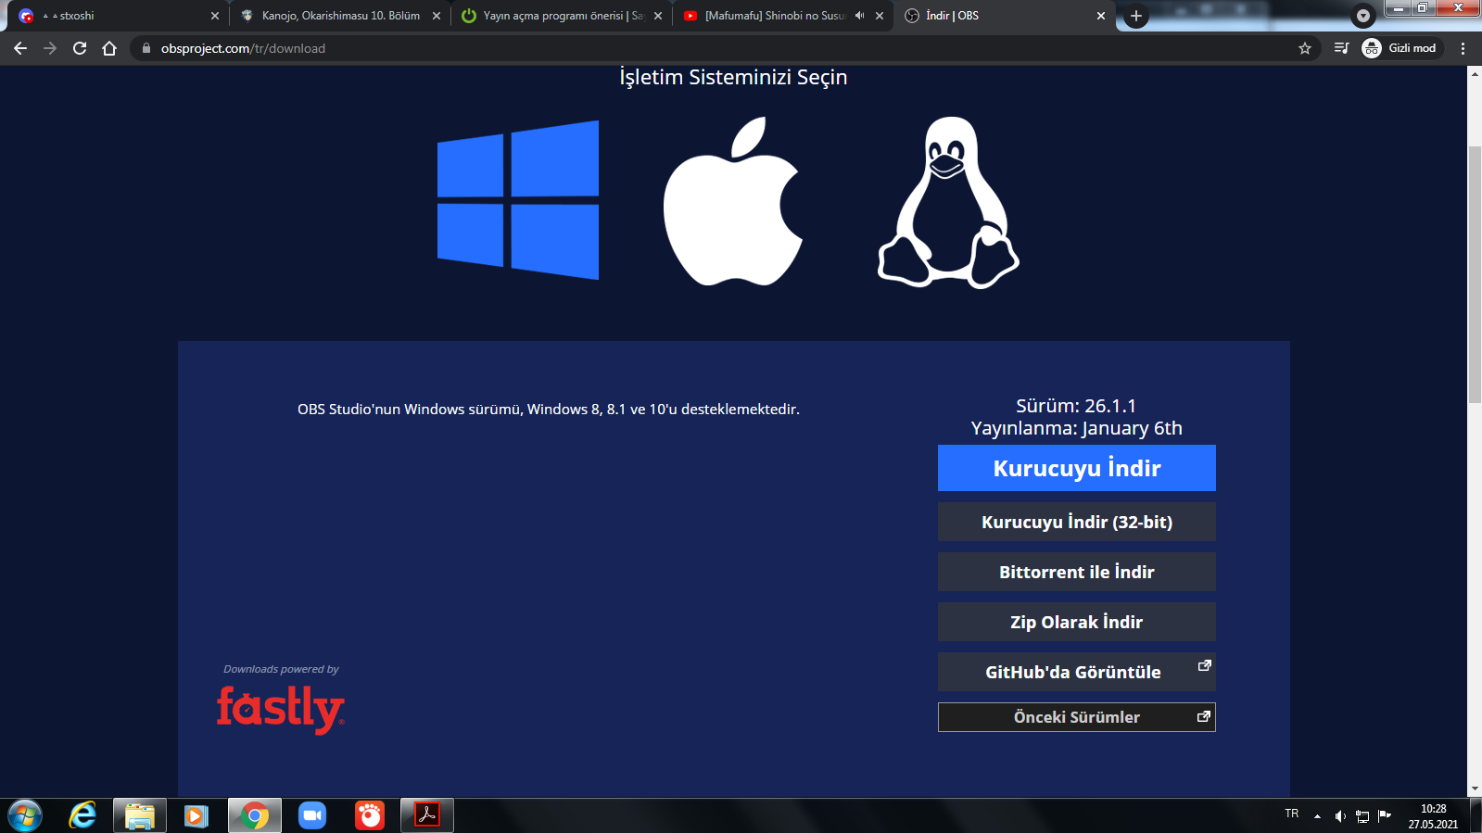Image resolution: width=1482 pixels, height=833 pixels.
Task: Click the taskbar clock showing 10:28
Action: tap(1433, 816)
